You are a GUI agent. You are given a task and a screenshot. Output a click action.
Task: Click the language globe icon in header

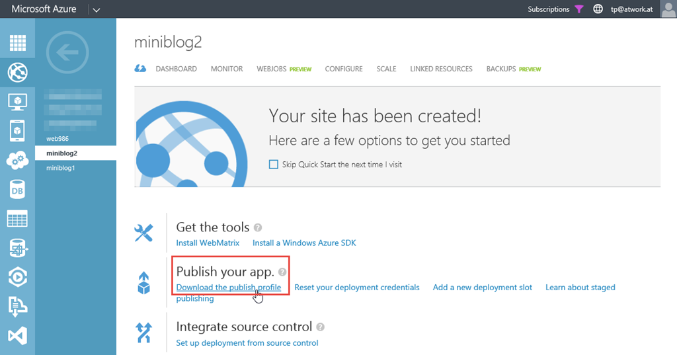[x=598, y=9]
